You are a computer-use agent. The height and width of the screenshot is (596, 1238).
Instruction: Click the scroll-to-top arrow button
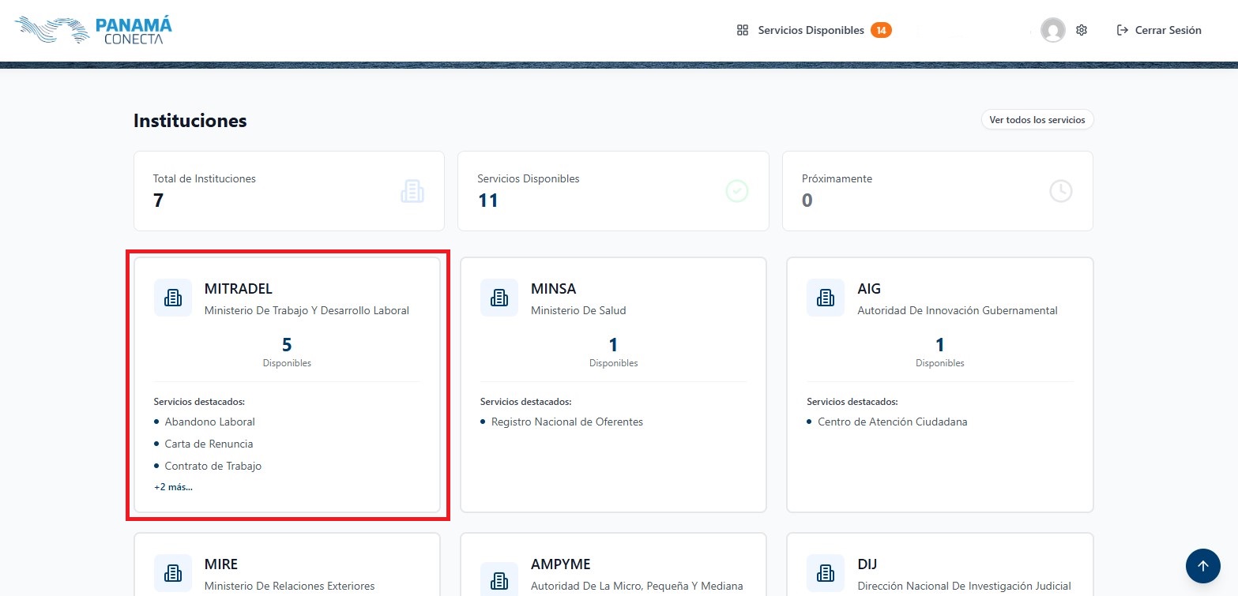[1202, 565]
